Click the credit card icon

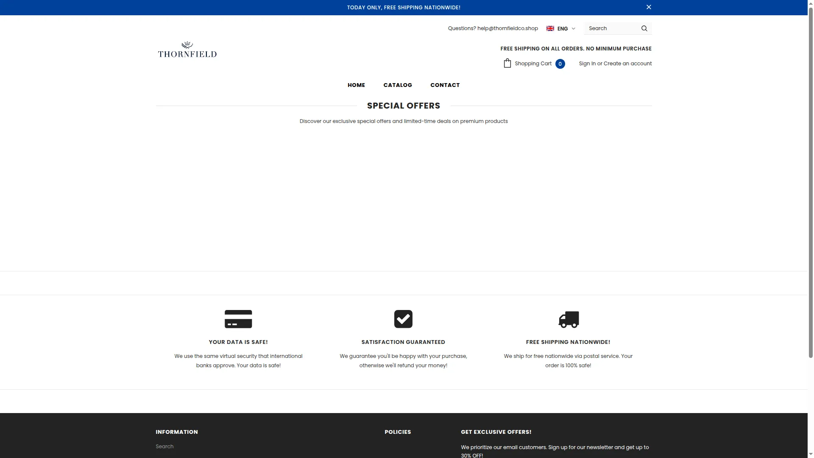click(238, 319)
